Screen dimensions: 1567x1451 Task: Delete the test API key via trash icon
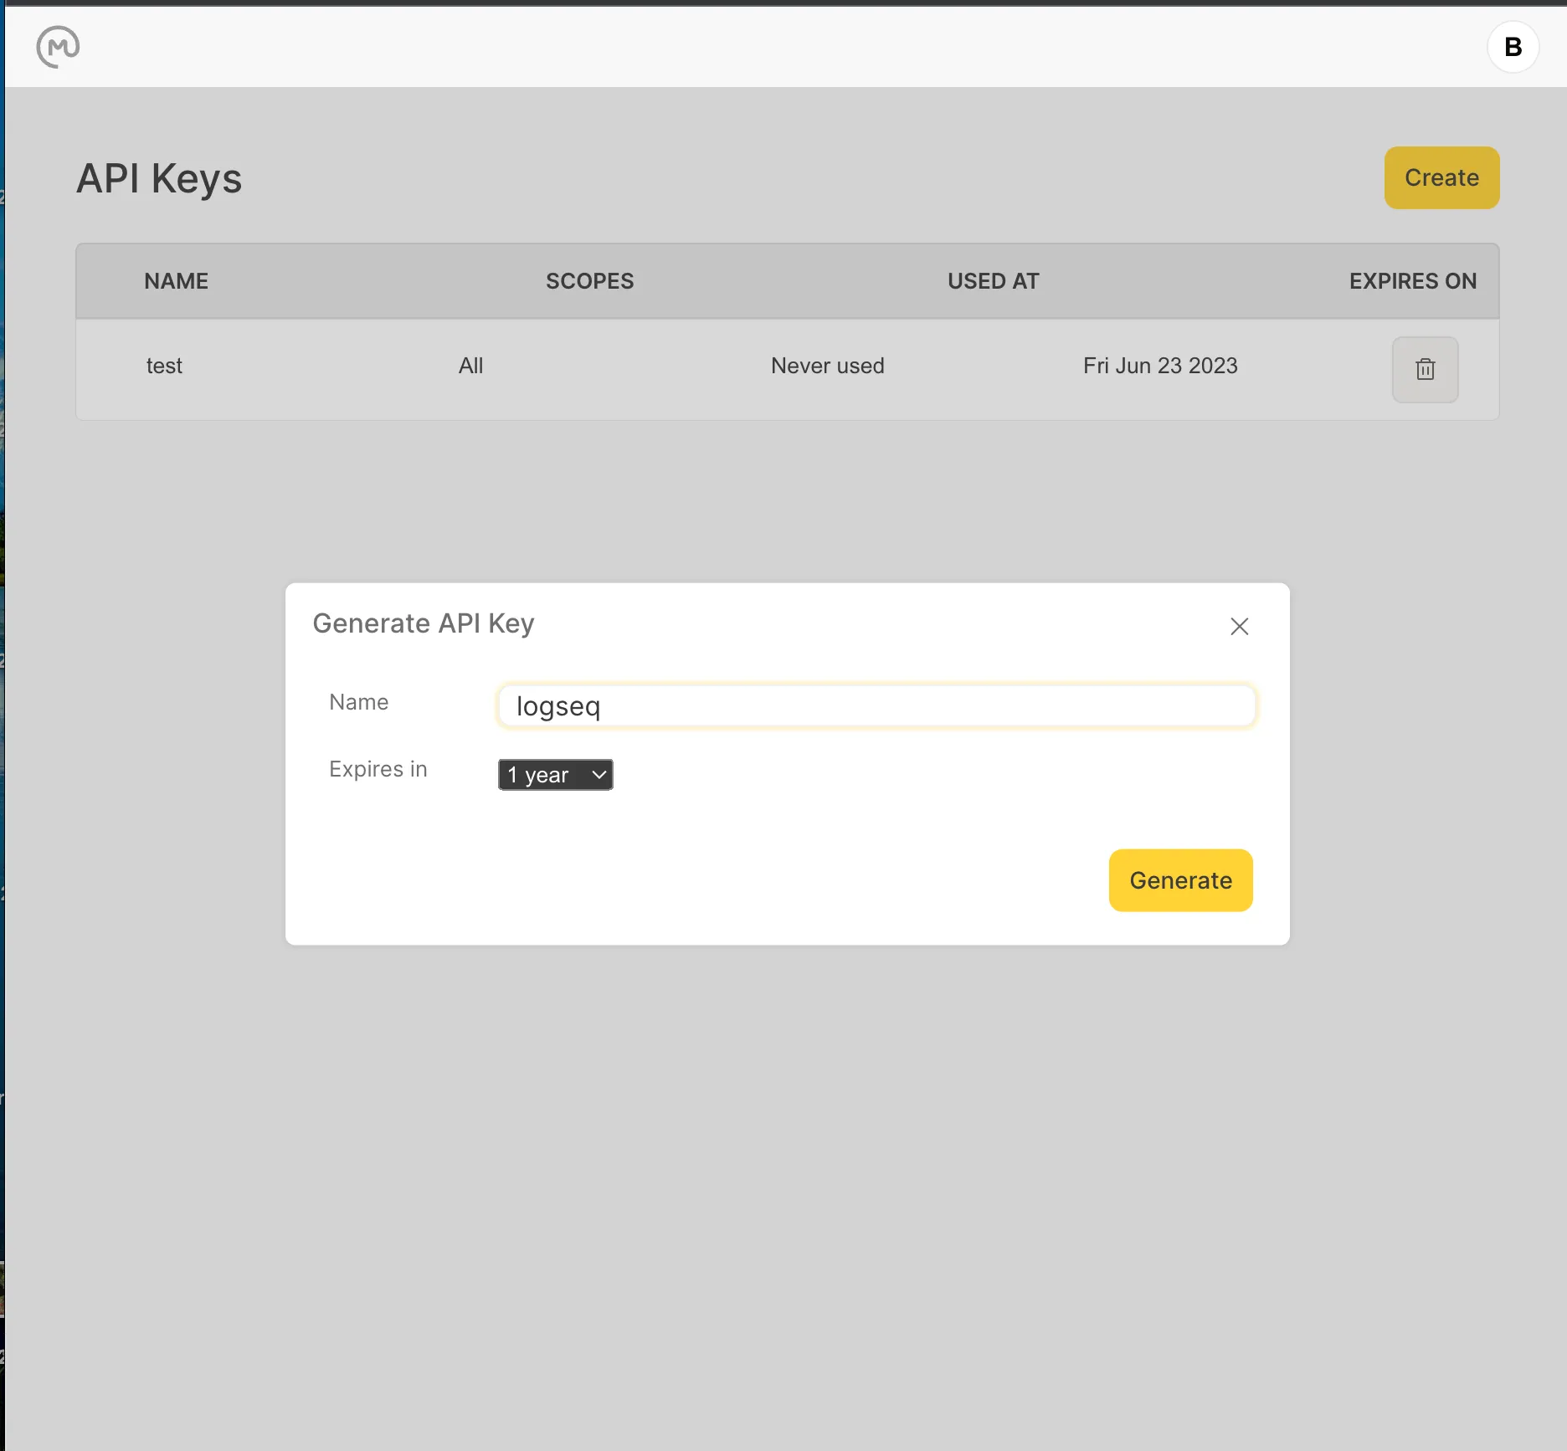click(x=1425, y=369)
